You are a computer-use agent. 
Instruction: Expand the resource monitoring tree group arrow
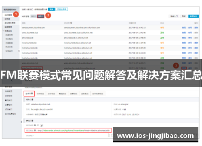(x=3, y=31)
